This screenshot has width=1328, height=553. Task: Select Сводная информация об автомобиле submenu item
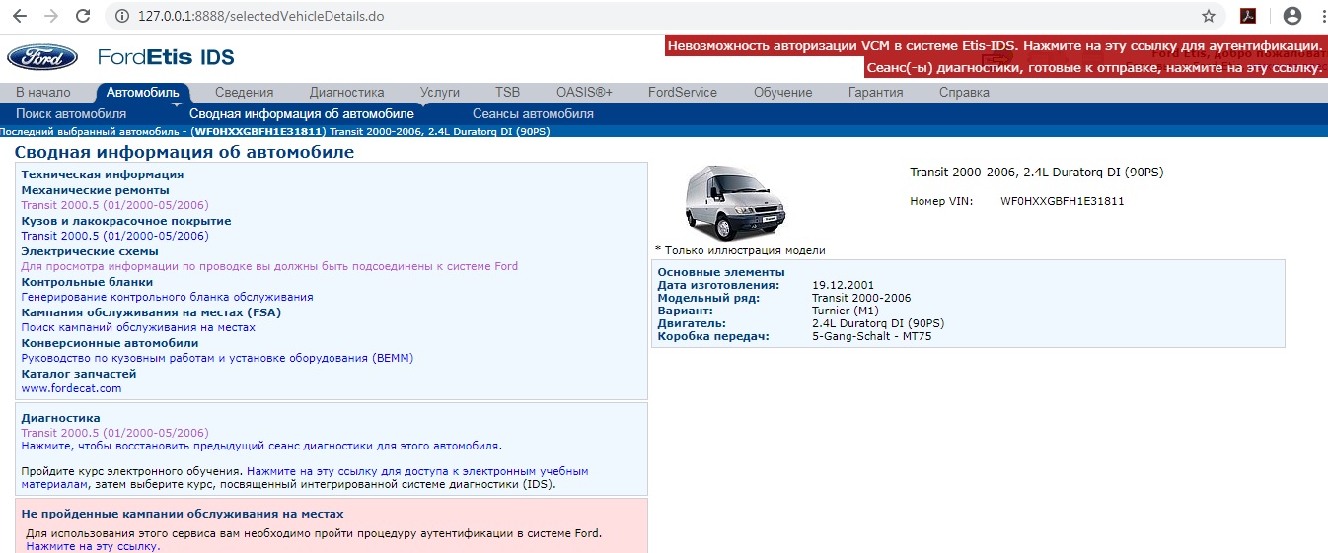(302, 114)
